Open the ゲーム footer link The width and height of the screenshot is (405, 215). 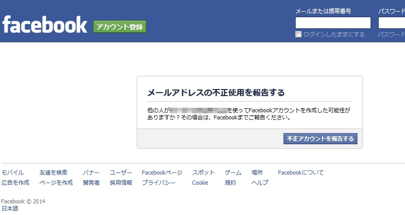(233, 173)
